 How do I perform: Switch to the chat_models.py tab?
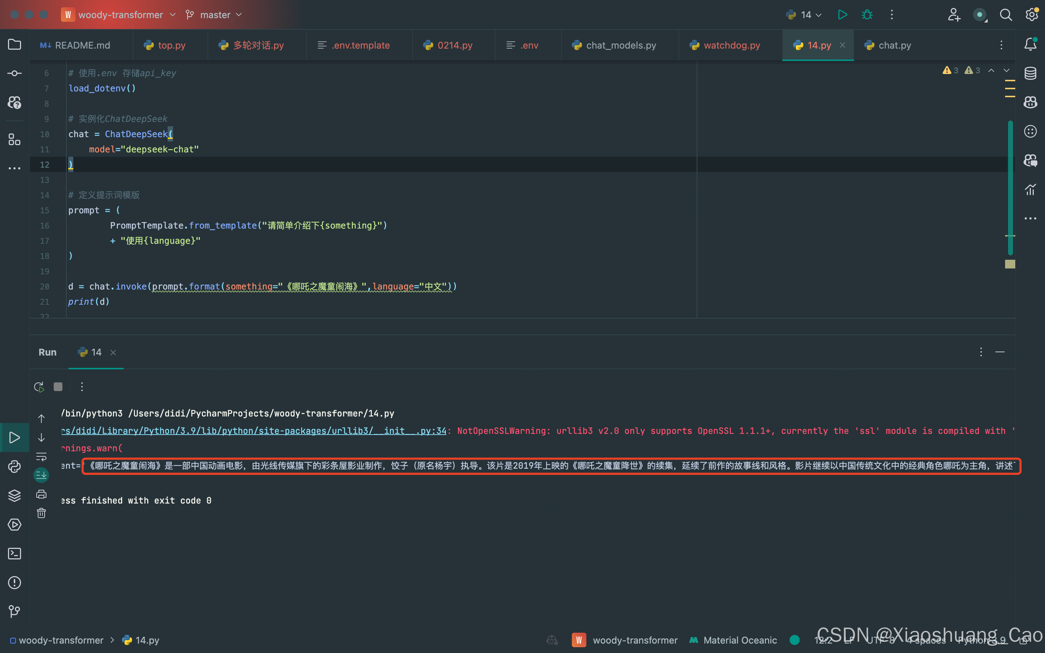[620, 45]
